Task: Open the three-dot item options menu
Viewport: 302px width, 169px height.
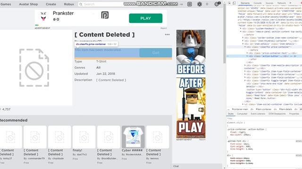Action: point(167,34)
